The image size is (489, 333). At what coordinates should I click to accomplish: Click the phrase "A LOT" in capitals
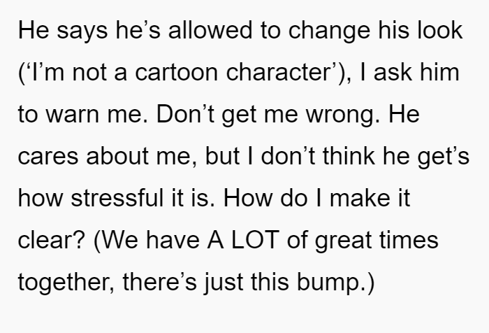tap(242, 240)
